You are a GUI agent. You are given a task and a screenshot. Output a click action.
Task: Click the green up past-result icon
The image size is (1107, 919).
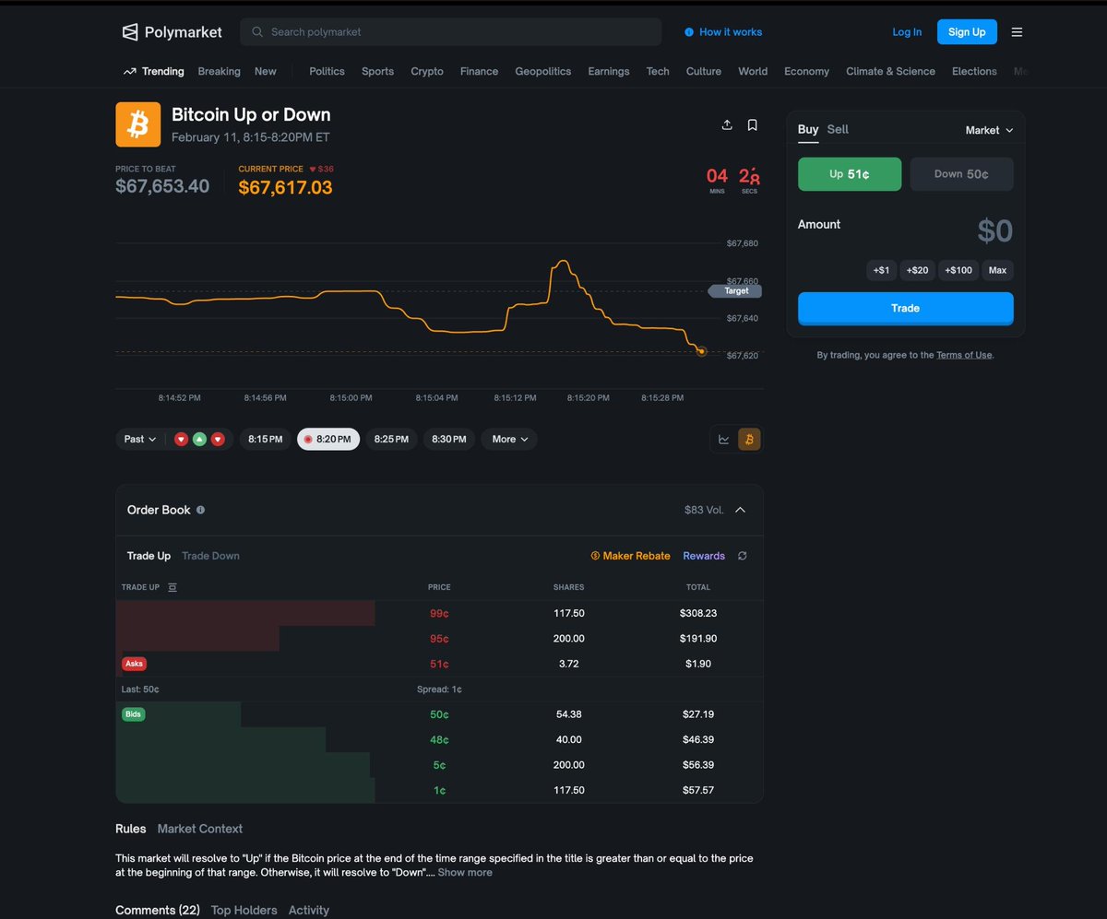pyautogui.click(x=199, y=439)
